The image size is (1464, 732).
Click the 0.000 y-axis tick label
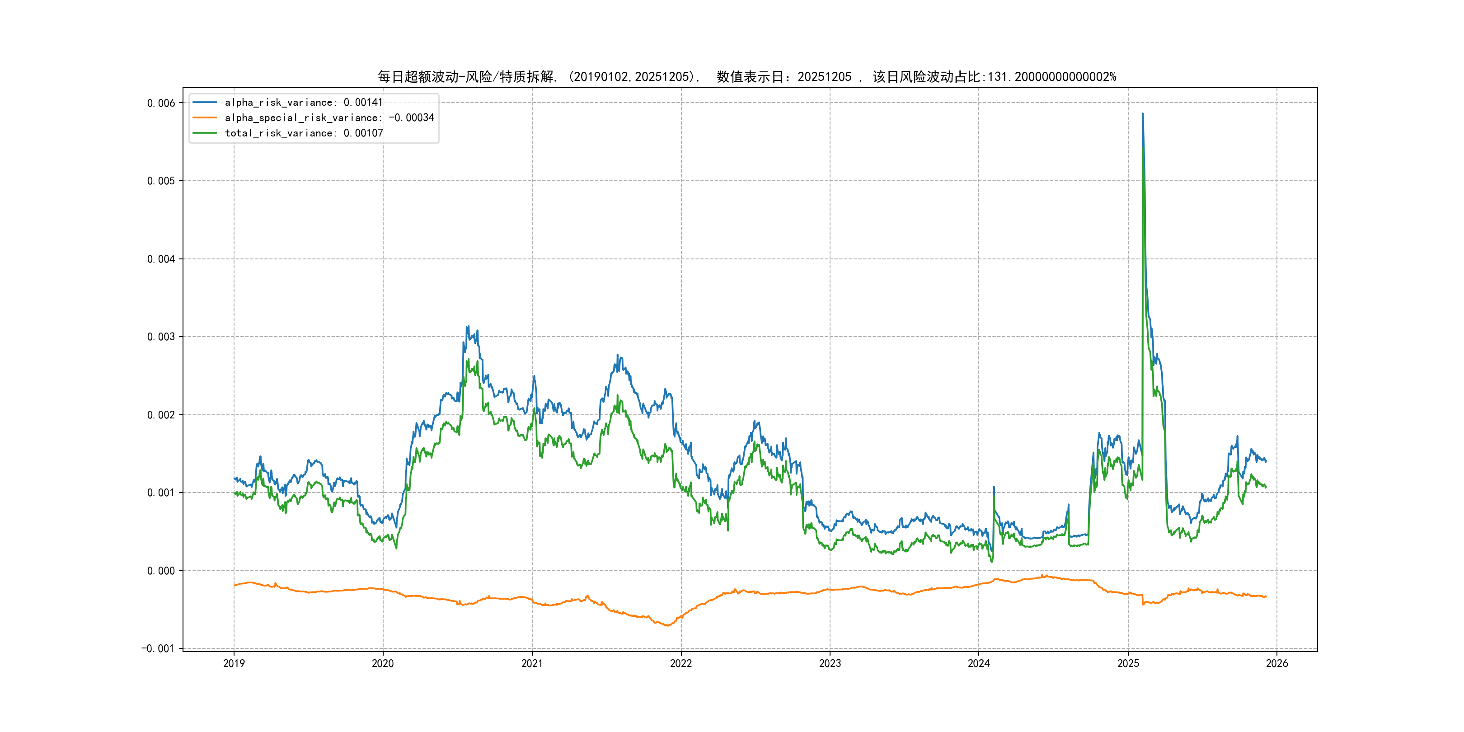161,571
